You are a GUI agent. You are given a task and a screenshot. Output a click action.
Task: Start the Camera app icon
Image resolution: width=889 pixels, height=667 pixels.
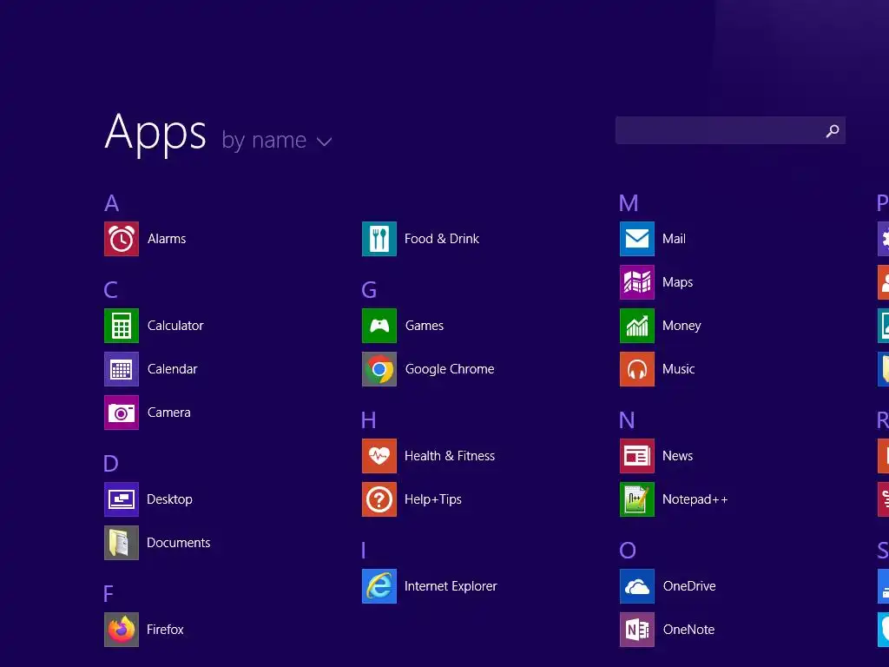122,413
